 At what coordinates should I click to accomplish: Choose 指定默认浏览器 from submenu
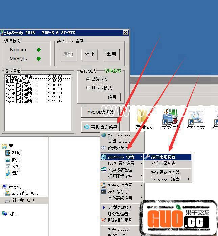(x=168, y=172)
